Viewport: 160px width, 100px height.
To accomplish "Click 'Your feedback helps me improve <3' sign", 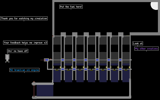I will coord(25,43).
